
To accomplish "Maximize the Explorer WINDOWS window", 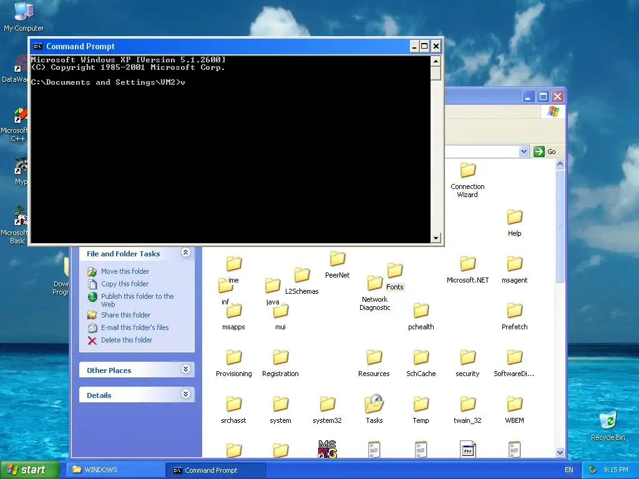I will pyautogui.click(x=542, y=97).
